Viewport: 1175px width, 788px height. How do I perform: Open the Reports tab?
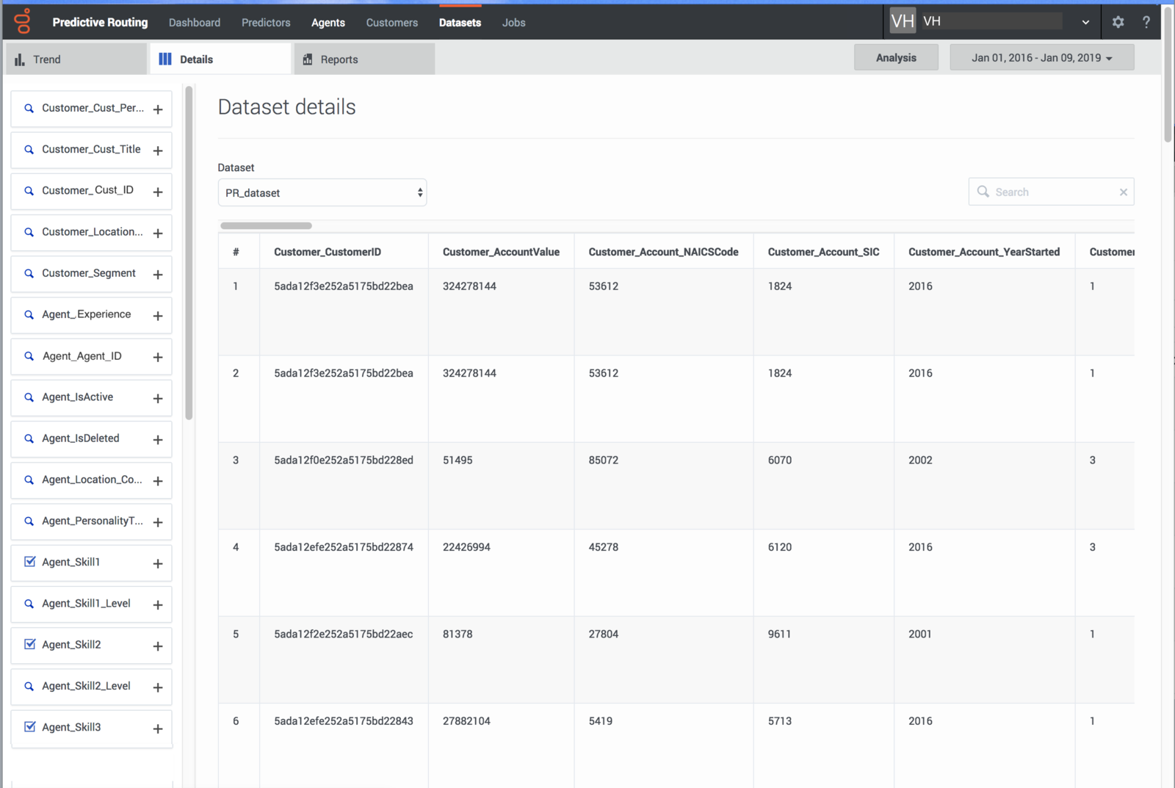pos(364,59)
